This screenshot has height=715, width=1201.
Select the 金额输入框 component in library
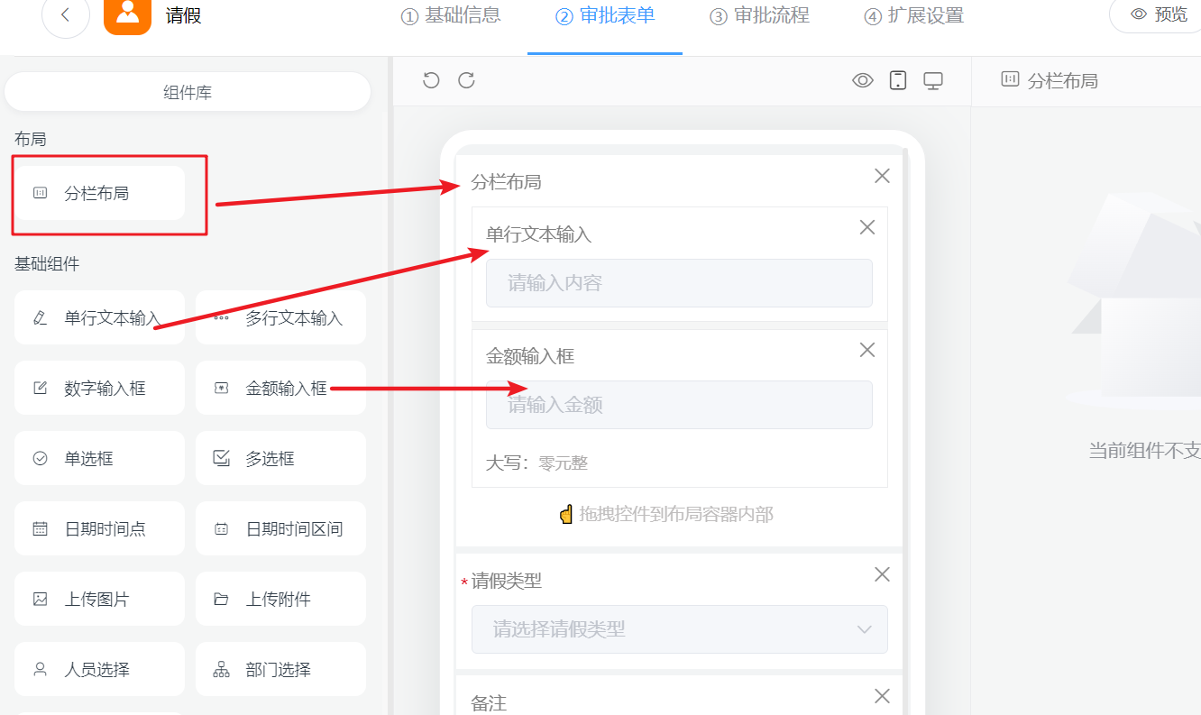click(280, 388)
